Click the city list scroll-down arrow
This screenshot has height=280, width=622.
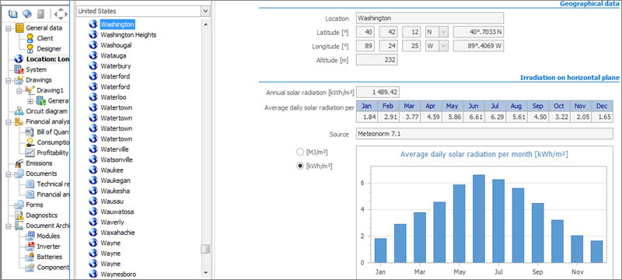point(205,273)
